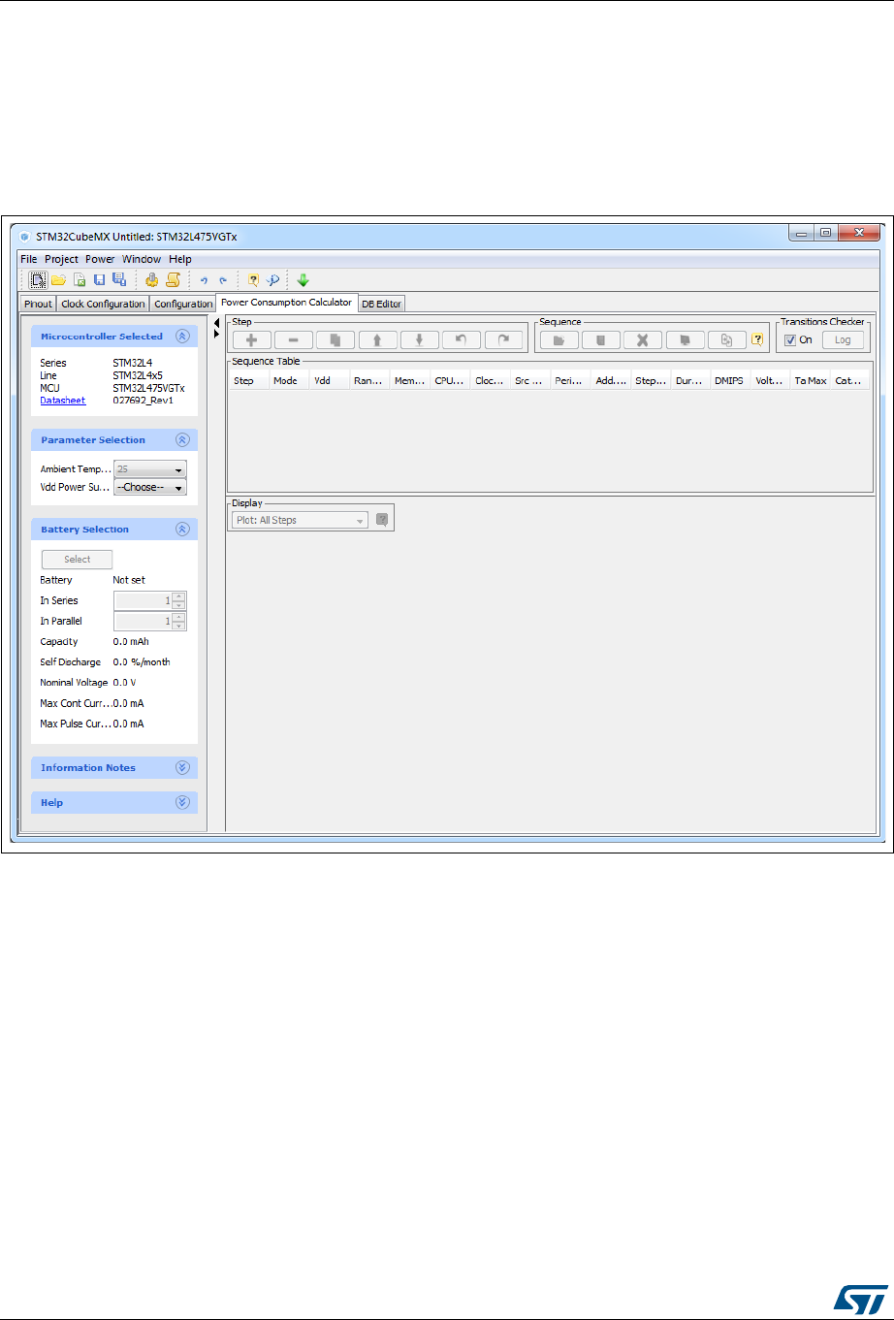The image size is (894, 1320).
Task: Open the Ambient Temperature dropdown
Action: point(150,468)
